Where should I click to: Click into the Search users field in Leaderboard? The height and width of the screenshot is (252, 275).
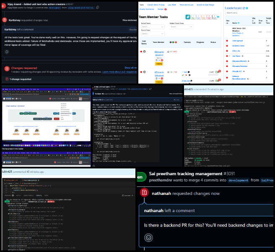click(249, 13)
